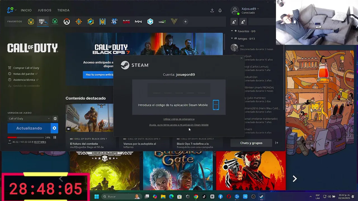
Task: Open the Vanguard favorite icon
Action: point(174,21)
